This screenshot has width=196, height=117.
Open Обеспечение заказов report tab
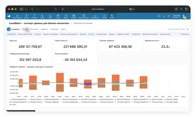coord(150,34)
